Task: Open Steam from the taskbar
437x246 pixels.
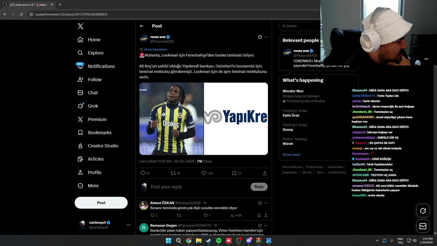Action: pos(209,241)
